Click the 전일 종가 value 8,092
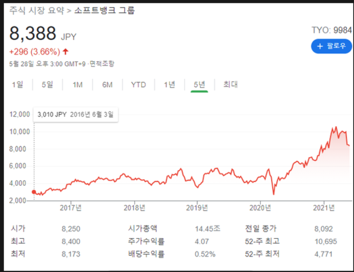Viewport: 354px width, 272px height. pos(323,229)
